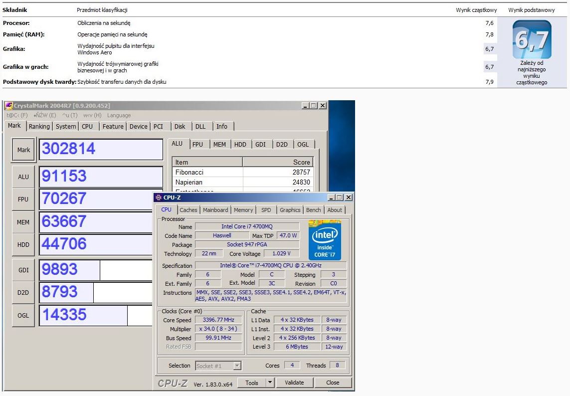Click the CrystalMark title bar app icon
Image resolution: width=570 pixels, height=396 pixels.
[x=8, y=106]
